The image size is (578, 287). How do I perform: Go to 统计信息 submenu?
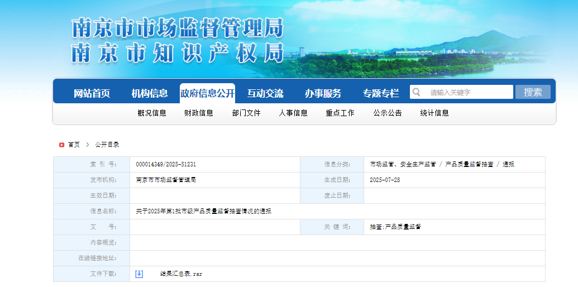434,113
